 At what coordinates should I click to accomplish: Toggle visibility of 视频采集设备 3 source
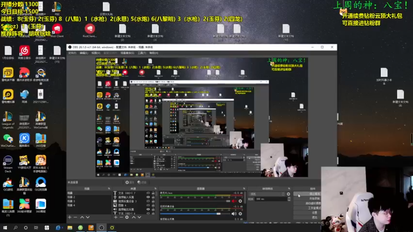[x=148, y=201]
